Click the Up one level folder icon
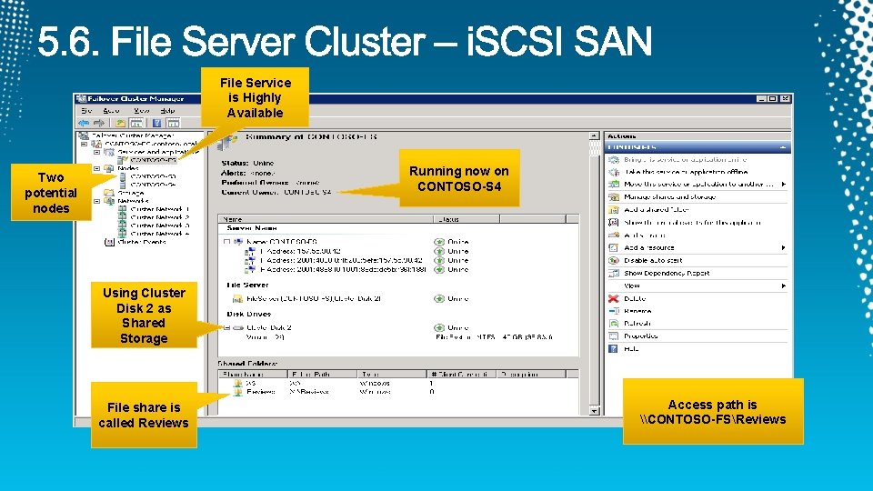 click(x=120, y=123)
